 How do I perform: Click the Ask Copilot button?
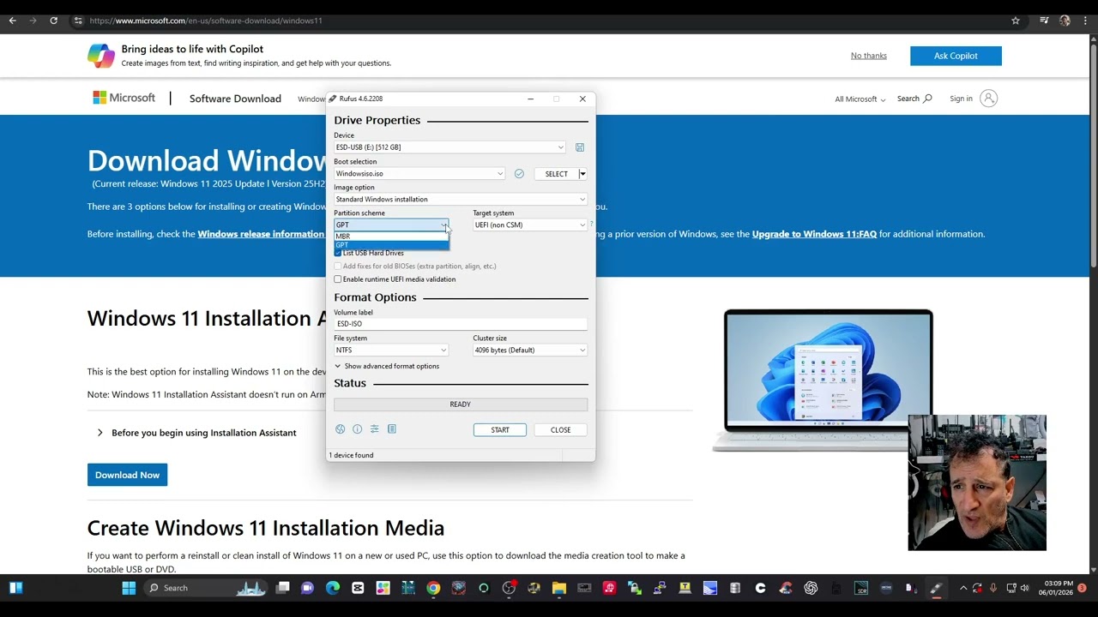pyautogui.click(x=956, y=56)
